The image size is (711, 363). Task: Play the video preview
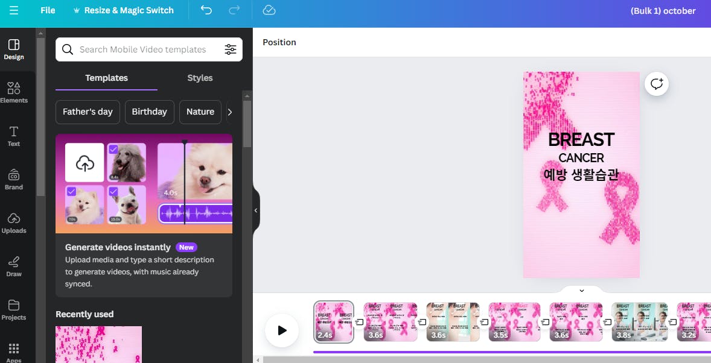tap(282, 330)
